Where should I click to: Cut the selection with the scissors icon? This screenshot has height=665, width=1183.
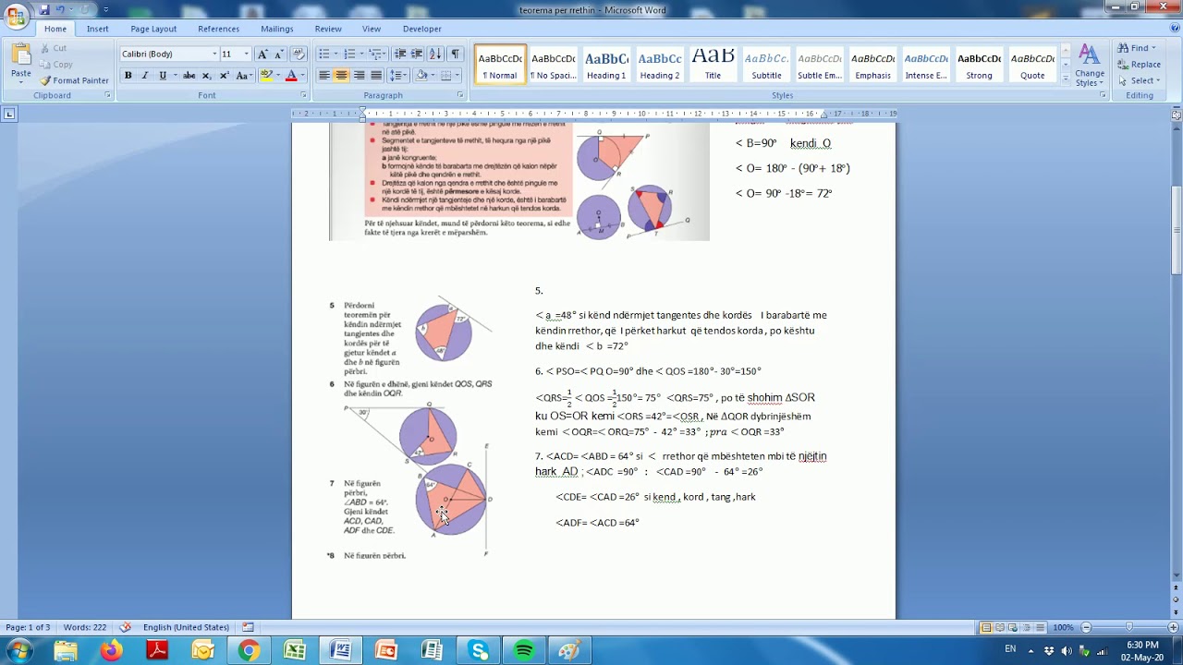[x=45, y=48]
